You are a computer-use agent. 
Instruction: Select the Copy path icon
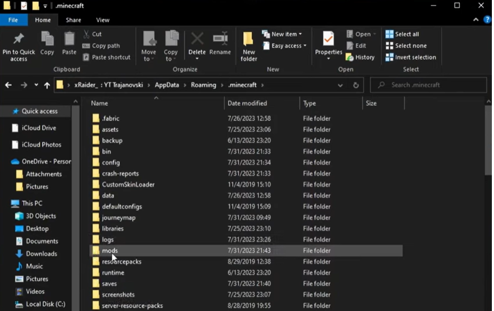(92, 45)
